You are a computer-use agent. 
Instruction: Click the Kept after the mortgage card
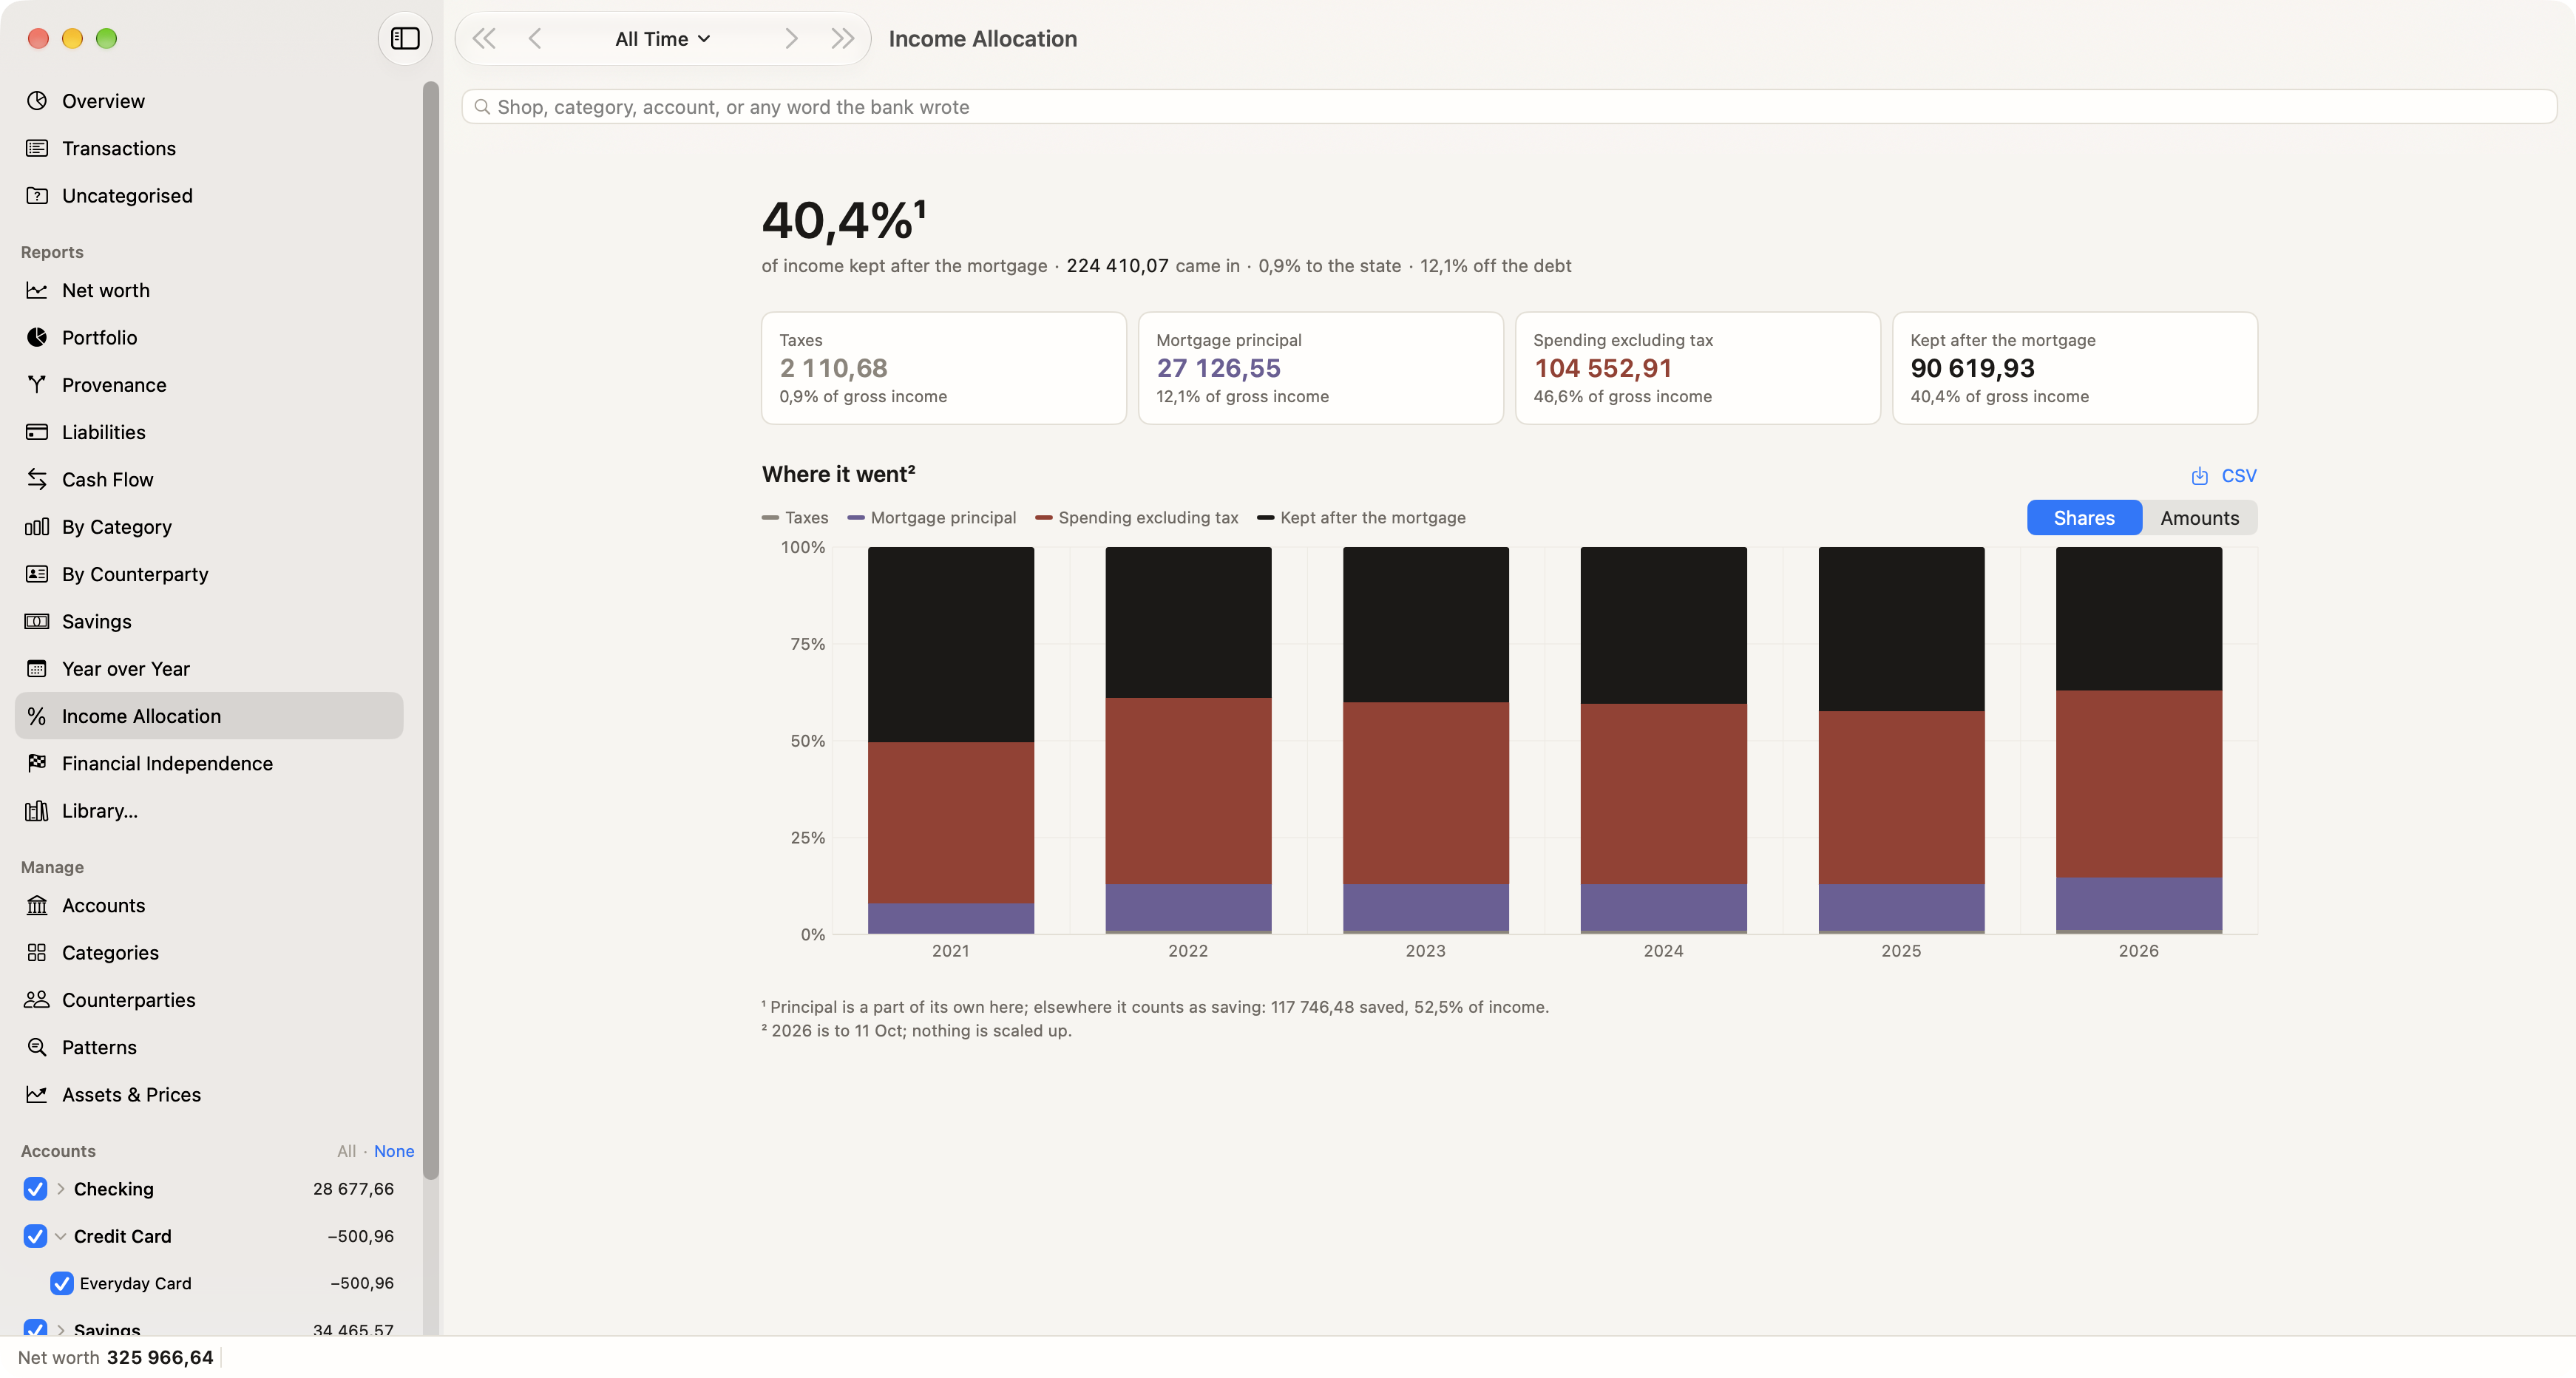pos(2074,368)
